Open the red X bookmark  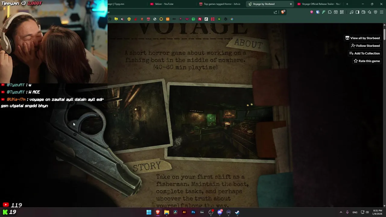click(x=142, y=19)
